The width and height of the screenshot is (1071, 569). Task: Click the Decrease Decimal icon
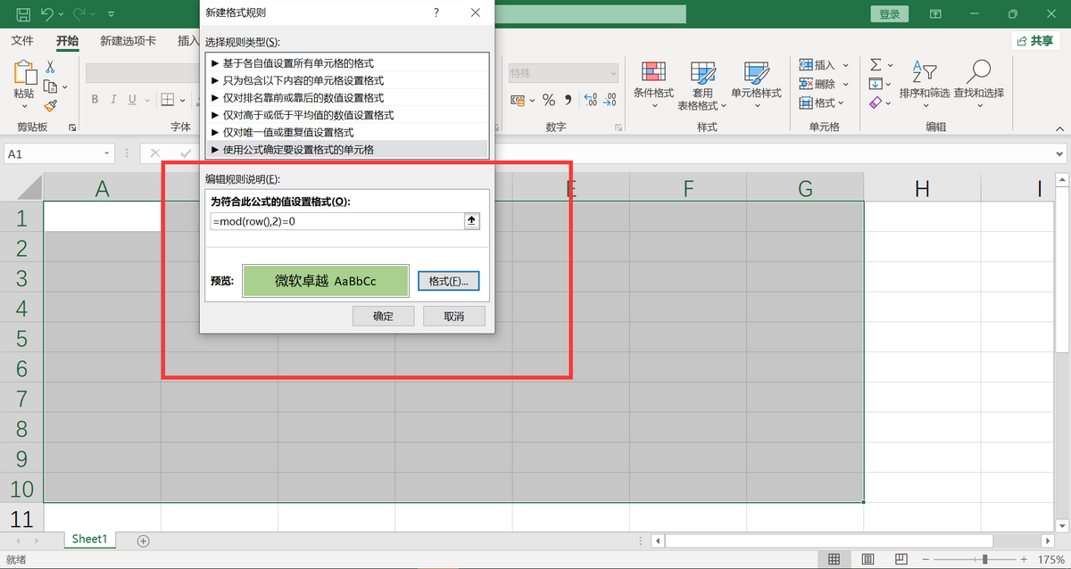(610, 100)
